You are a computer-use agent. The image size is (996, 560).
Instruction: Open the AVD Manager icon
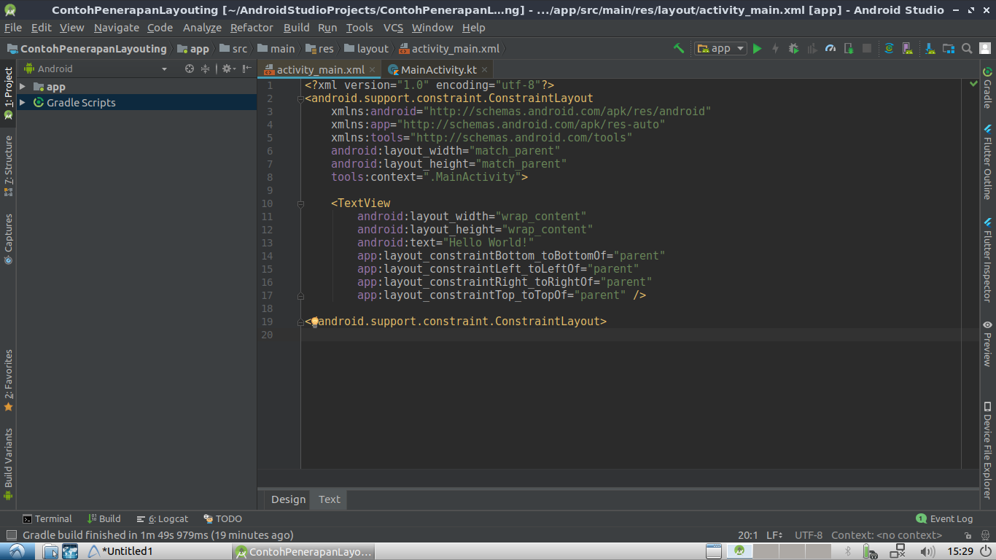[907, 49]
